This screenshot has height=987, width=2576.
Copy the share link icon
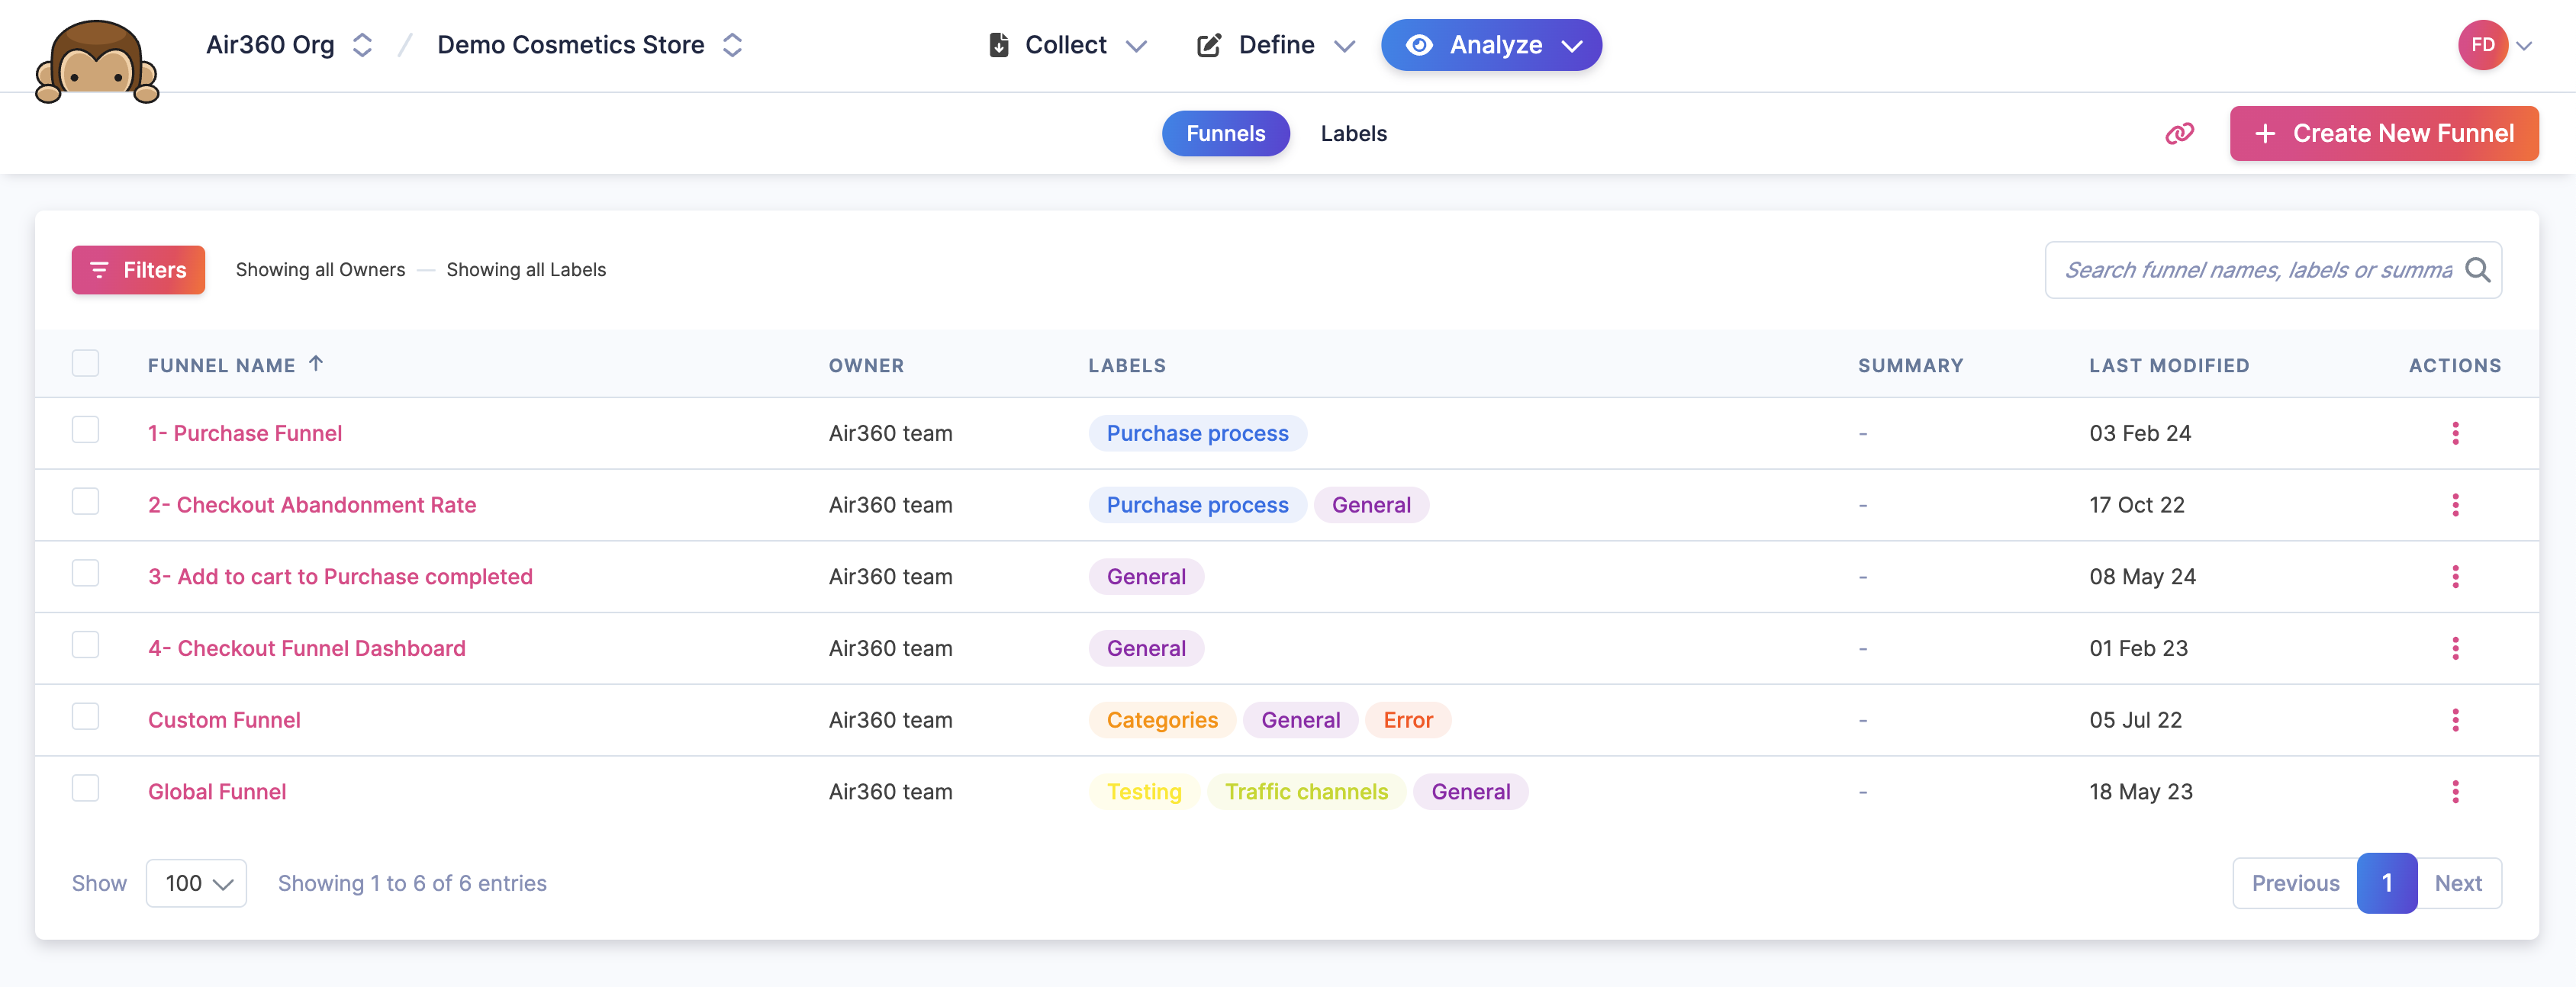point(2179,134)
